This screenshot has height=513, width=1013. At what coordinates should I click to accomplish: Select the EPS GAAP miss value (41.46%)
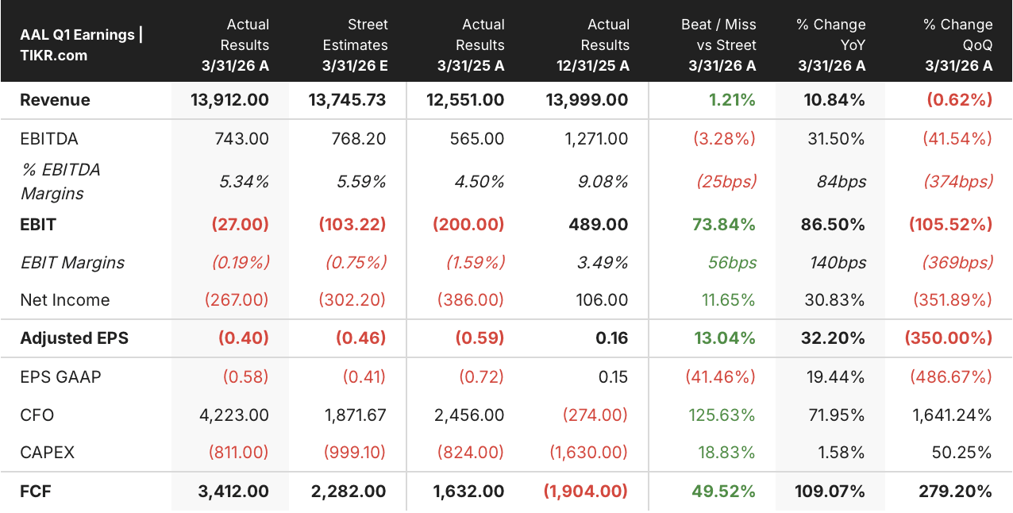721,376
